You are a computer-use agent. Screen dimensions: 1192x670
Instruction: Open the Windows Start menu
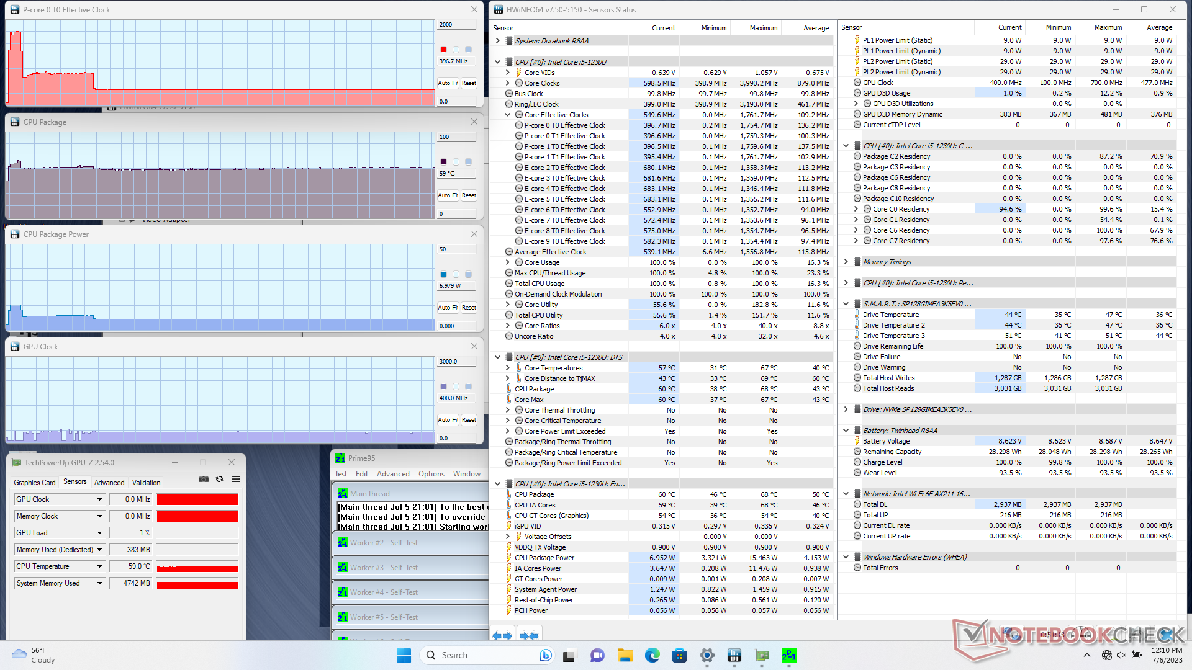(404, 655)
